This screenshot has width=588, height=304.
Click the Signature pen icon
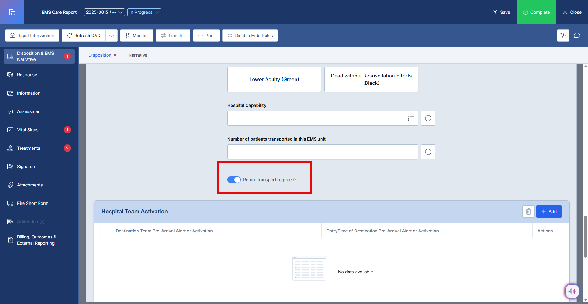click(x=10, y=167)
